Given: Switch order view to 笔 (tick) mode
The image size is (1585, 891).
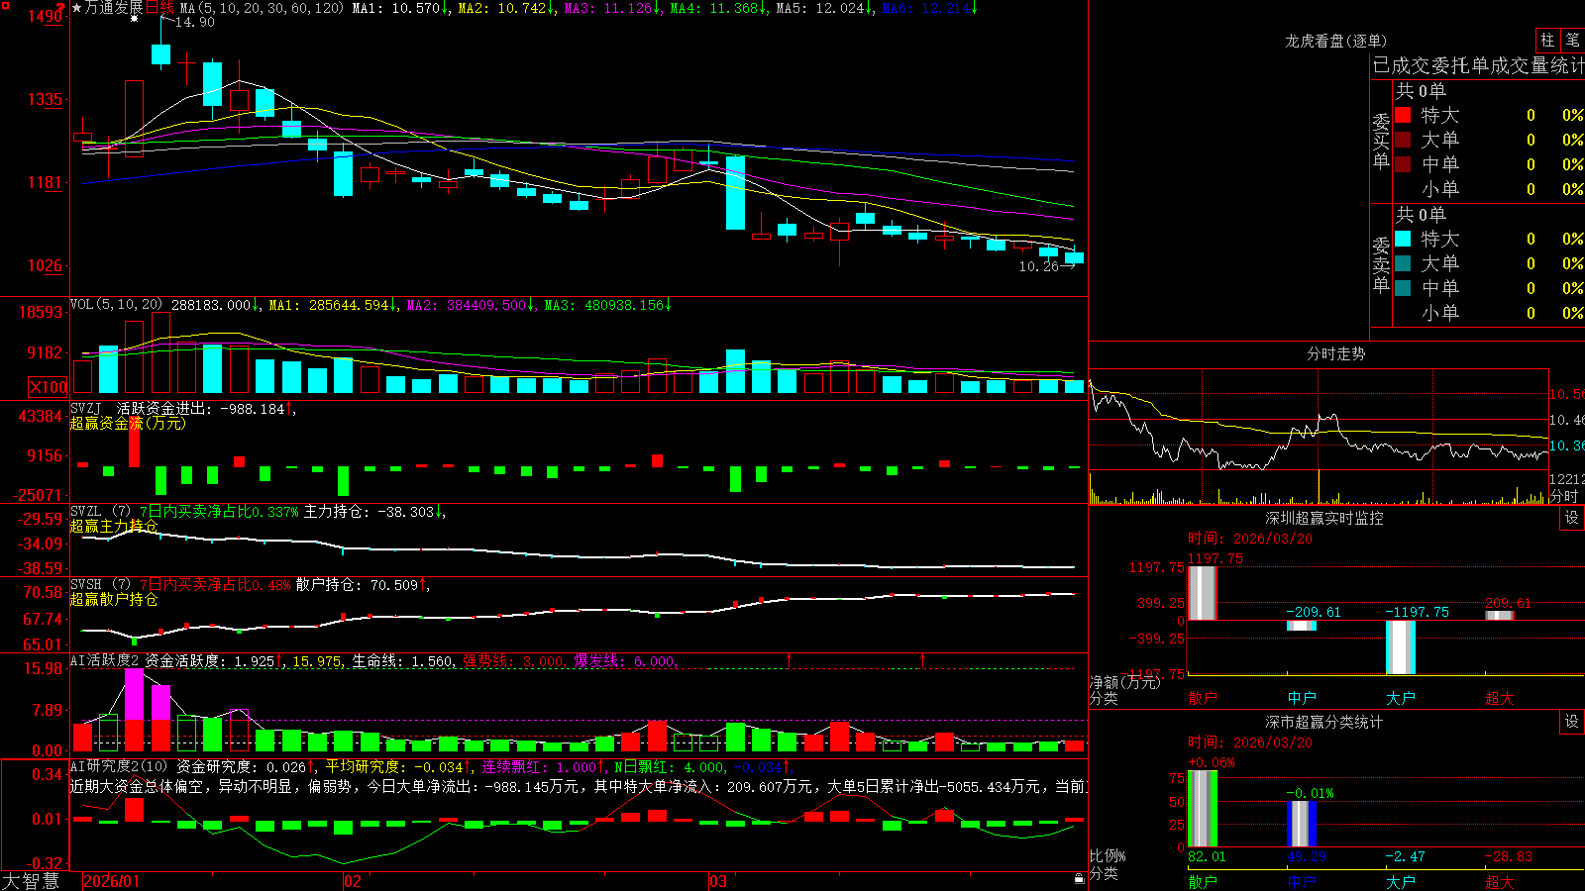Looking at the screenshot, I should point(1573,41).
